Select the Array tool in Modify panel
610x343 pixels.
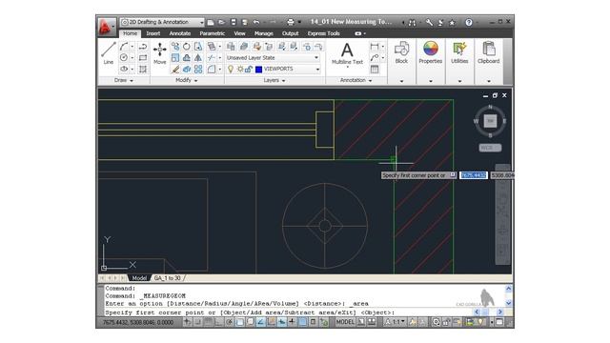198,70
